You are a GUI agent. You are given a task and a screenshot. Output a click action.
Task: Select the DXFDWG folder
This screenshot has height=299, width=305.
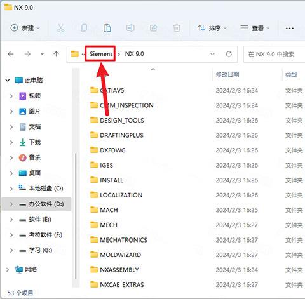click(108, 150)
